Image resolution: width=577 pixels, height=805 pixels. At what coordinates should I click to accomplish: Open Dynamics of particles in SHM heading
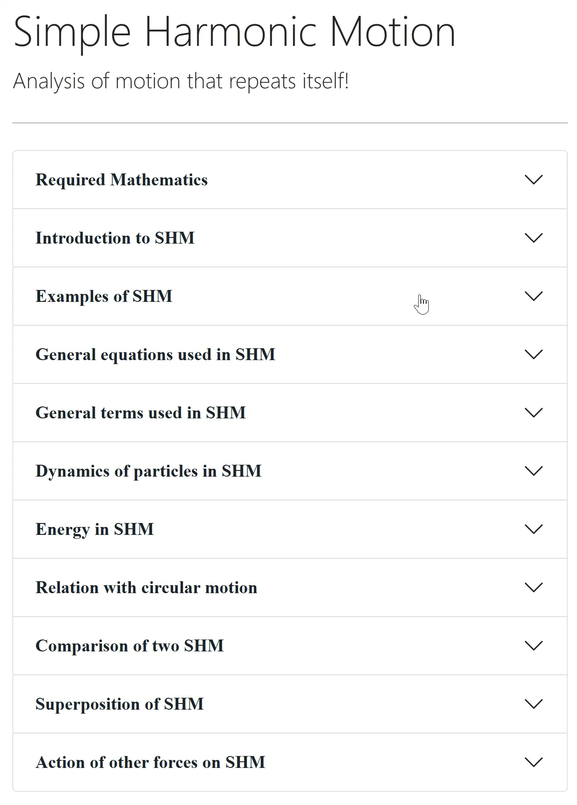pyautogui.click(x=148, y=471)
